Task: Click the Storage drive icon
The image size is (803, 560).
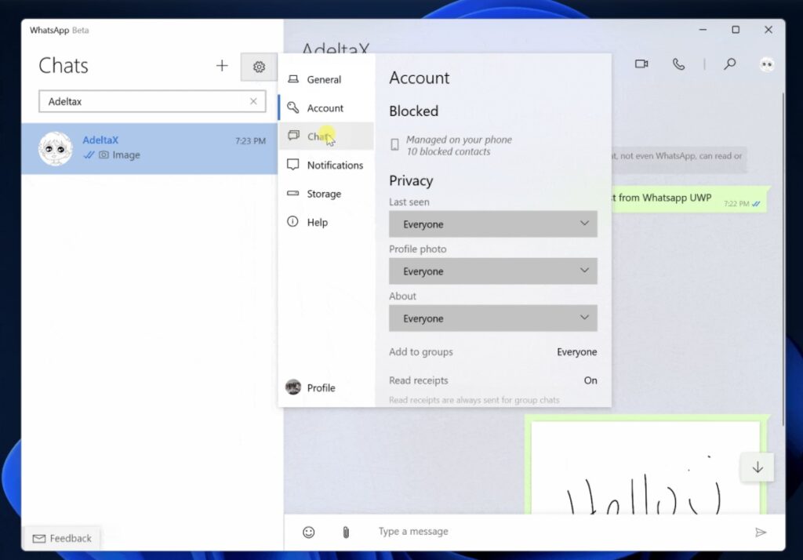Action: tap(293, 193)
